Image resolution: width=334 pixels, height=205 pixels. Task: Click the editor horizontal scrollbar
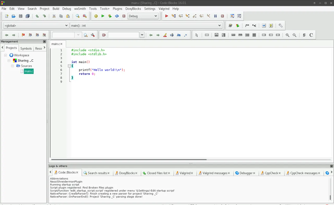(129, 159)
